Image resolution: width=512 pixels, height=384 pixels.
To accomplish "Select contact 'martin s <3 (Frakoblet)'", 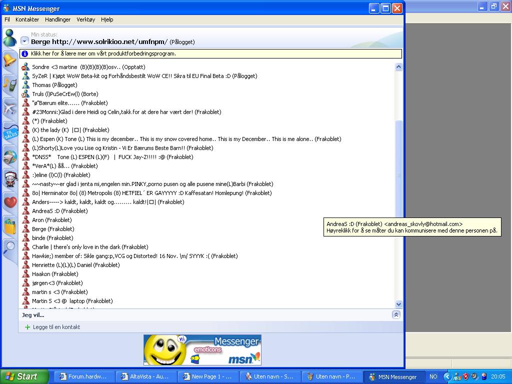I will coord(60,292).
